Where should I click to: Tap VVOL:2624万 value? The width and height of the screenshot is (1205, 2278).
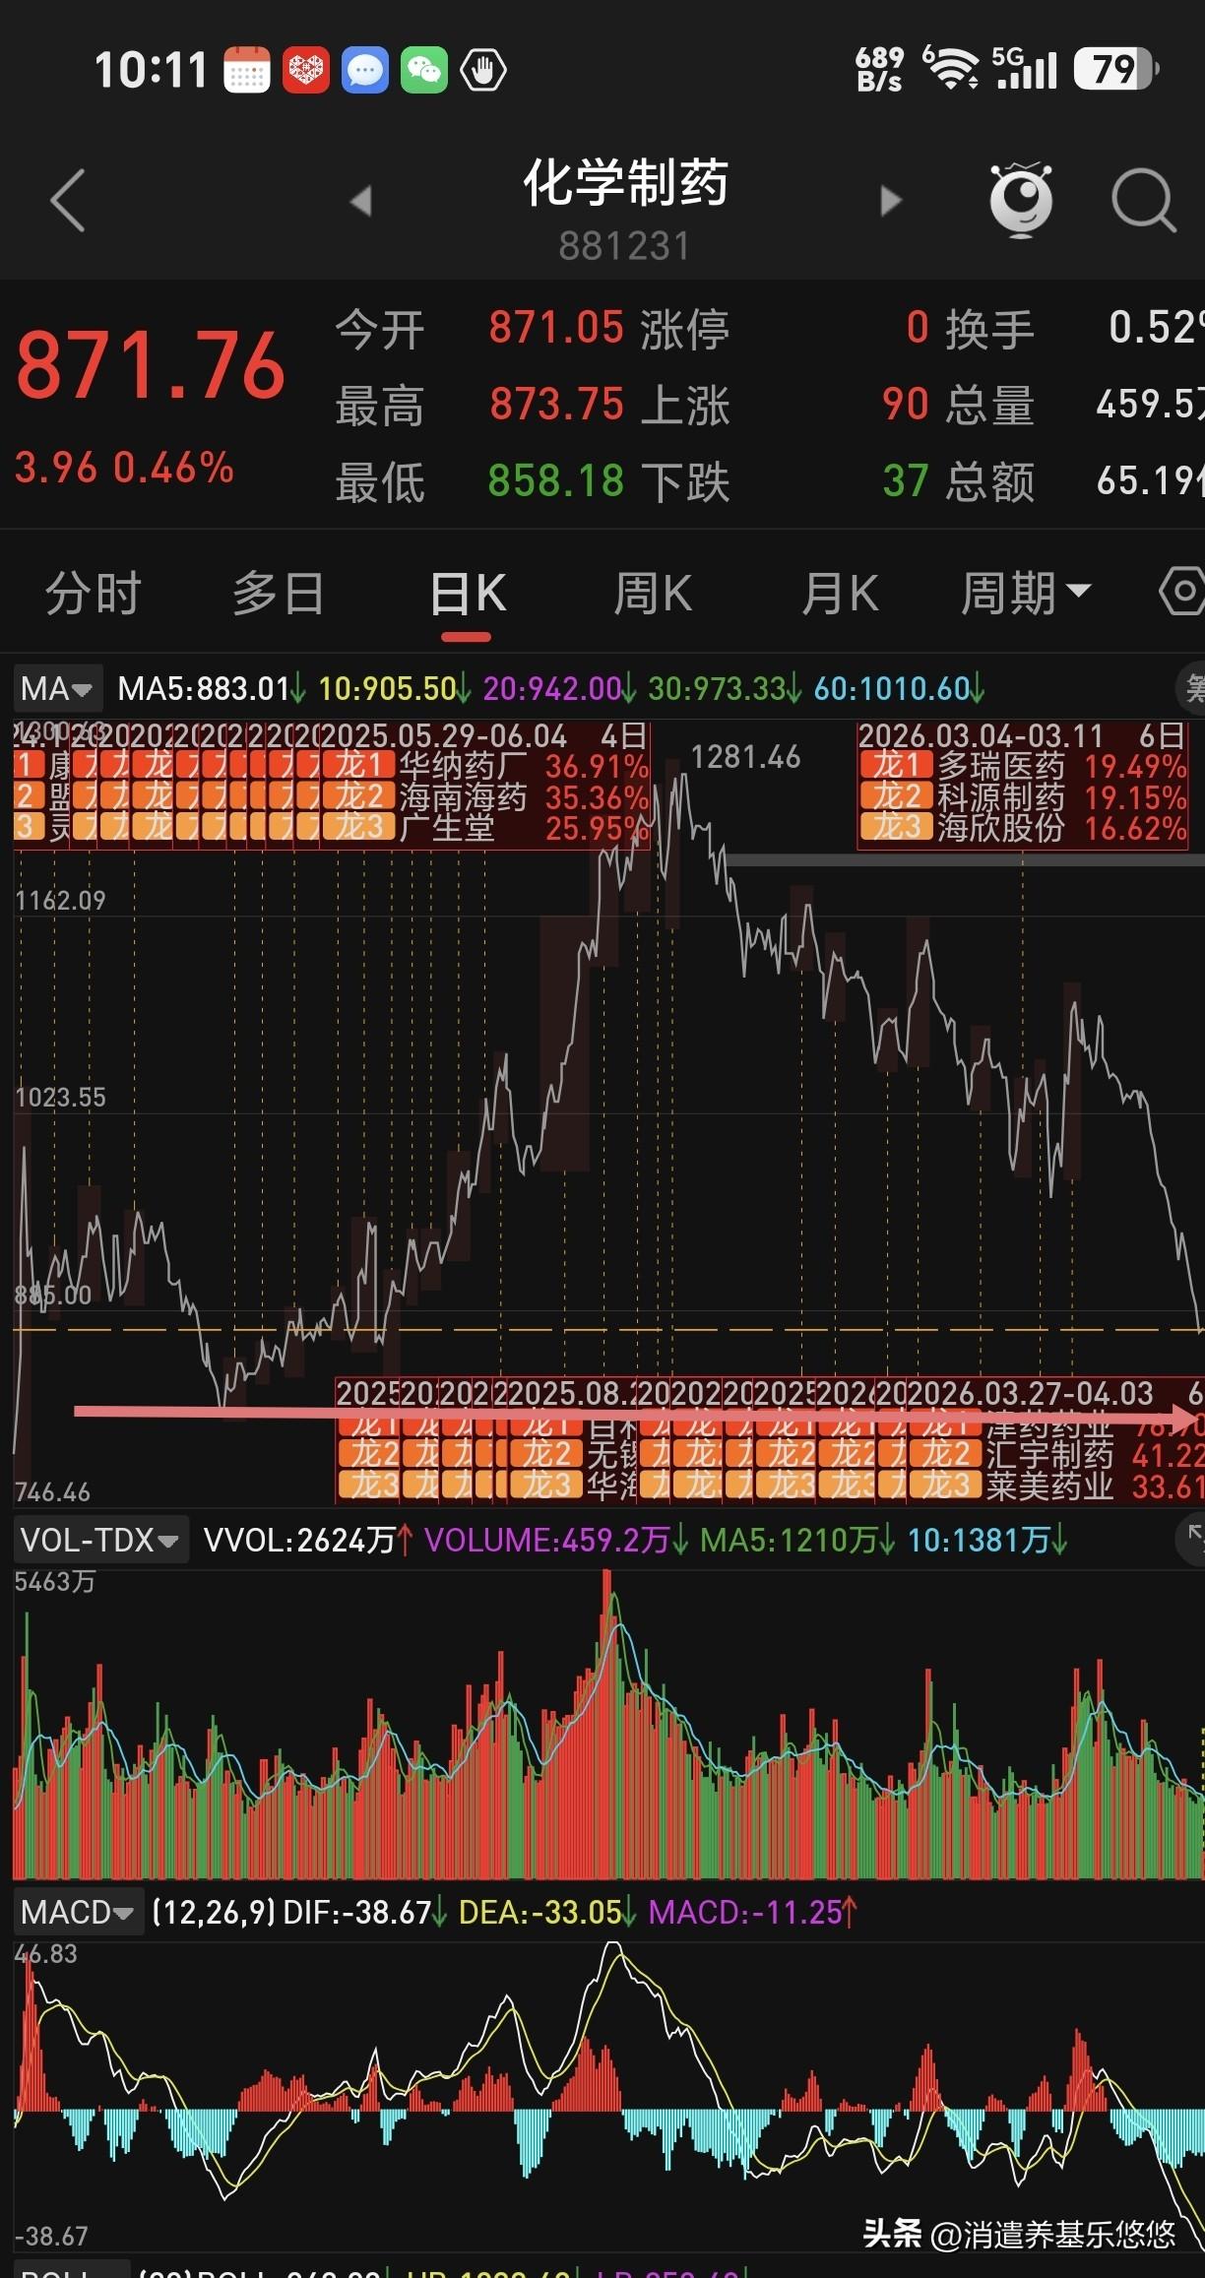tap(308, 1540)
